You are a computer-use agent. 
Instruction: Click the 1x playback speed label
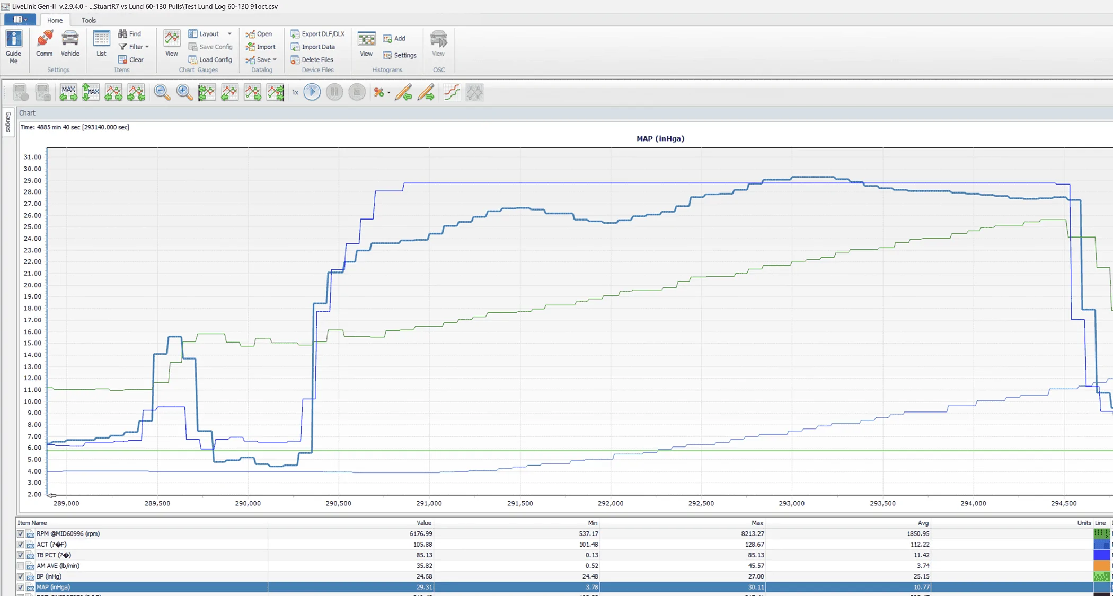(295, 92)
